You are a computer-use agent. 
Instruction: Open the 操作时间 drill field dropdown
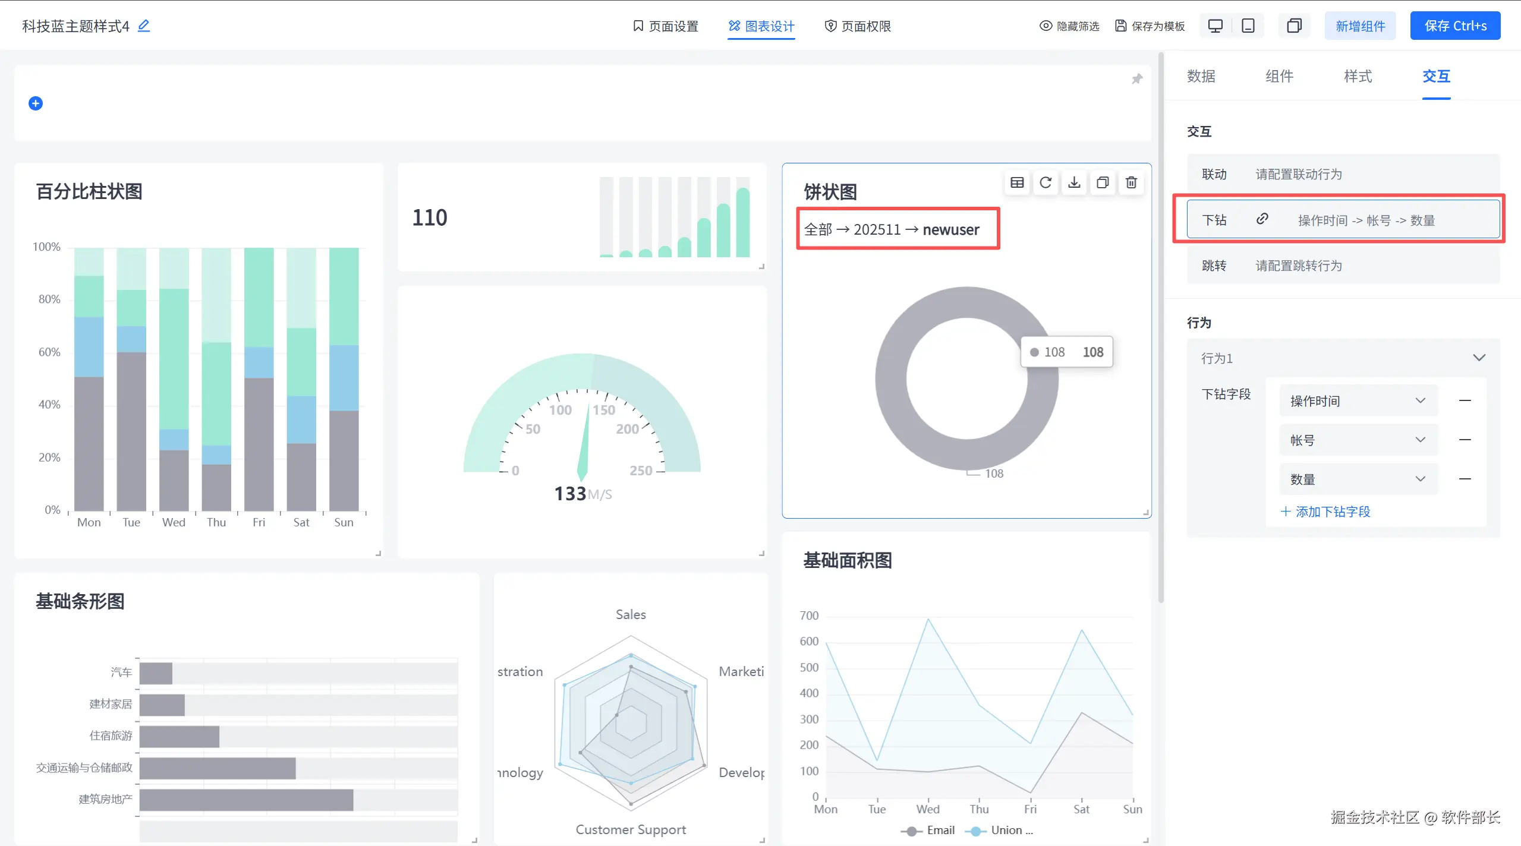[x=1358, y=400]
